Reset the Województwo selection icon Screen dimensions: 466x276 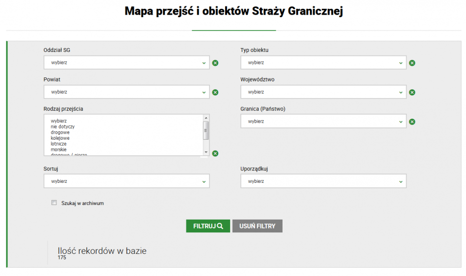point(412,92)
